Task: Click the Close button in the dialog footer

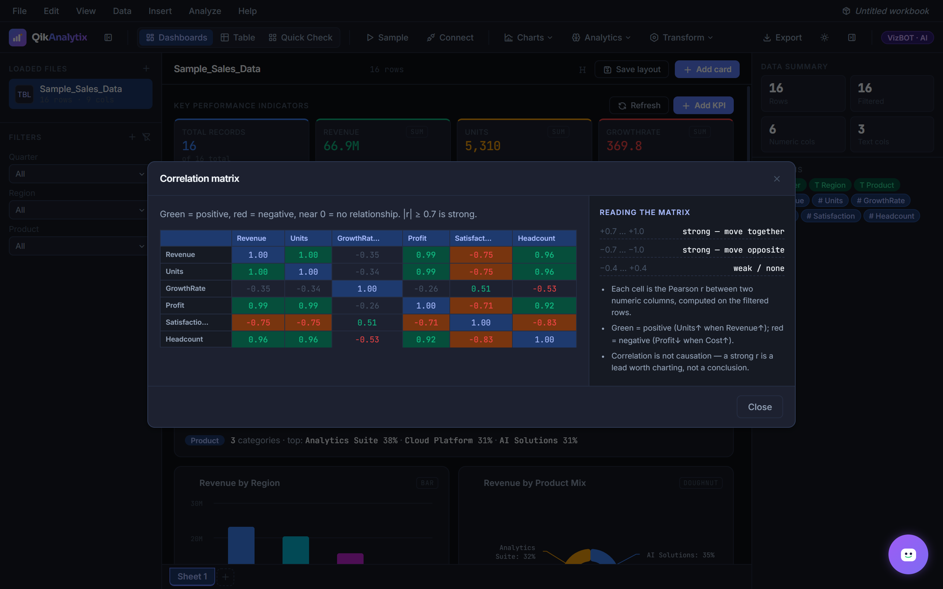Action: 760,407
